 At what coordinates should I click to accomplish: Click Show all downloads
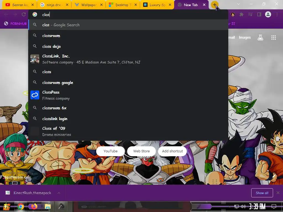click(262, 193)
